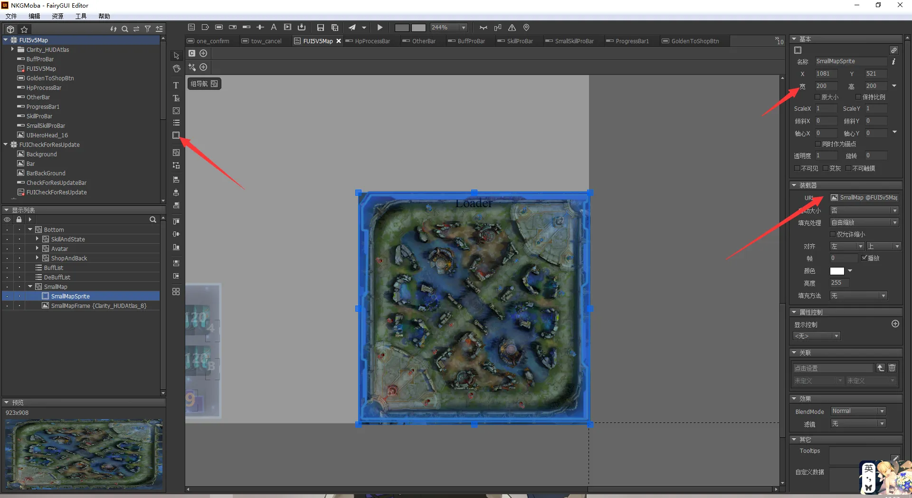Collapse the 装载器 panel section

(x=794, y=185)
